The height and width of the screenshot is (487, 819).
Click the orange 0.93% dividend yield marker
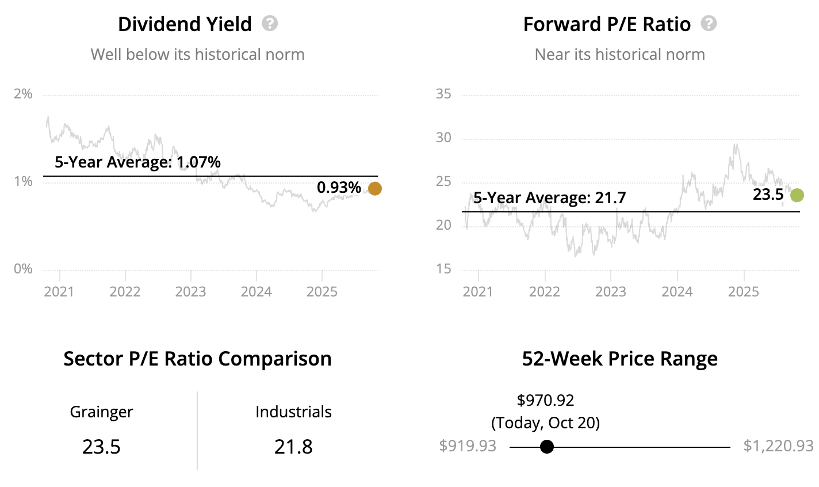click(x=374, y=188)
